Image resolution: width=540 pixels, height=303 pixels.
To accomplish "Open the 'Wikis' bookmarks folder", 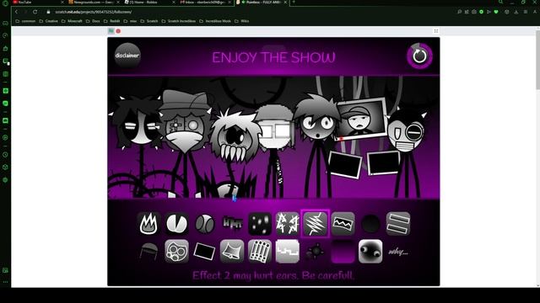I will click(x=242, y=21).
